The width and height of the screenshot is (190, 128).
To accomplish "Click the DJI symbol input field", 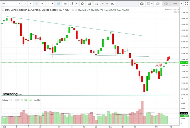I will 8,4.
